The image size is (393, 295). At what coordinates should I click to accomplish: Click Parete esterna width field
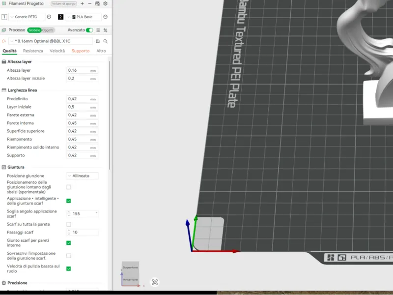82,115
